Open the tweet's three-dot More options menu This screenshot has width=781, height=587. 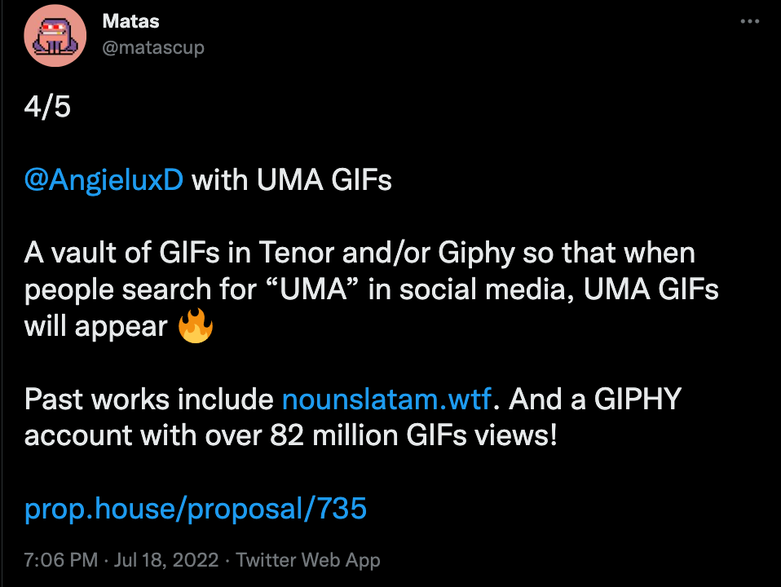point(749,21)
